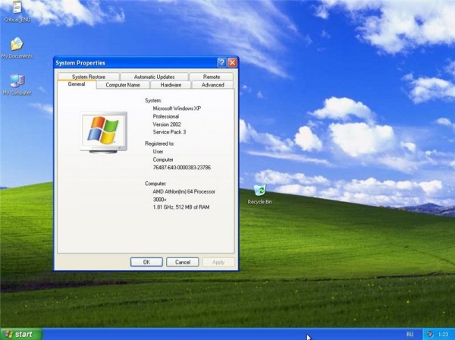Click the 'AMD Athlon(tm) 64 Processor' text
This screenshot has width=455, height=340.
click(184, 192)
